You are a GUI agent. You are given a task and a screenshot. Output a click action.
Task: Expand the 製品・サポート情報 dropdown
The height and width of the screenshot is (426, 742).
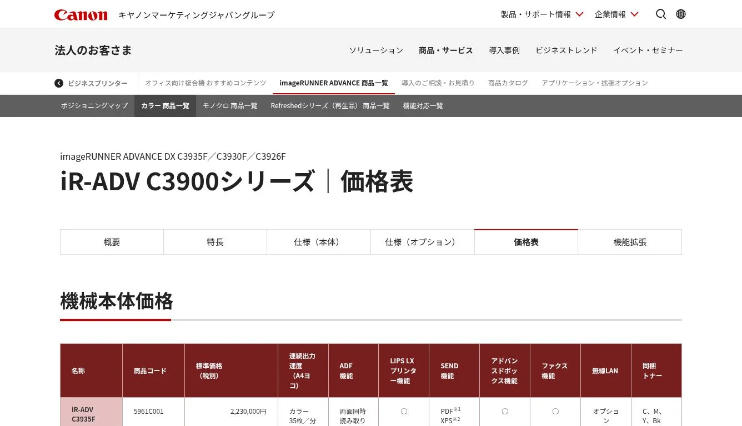pyautogui.click(x=542, y=14)
